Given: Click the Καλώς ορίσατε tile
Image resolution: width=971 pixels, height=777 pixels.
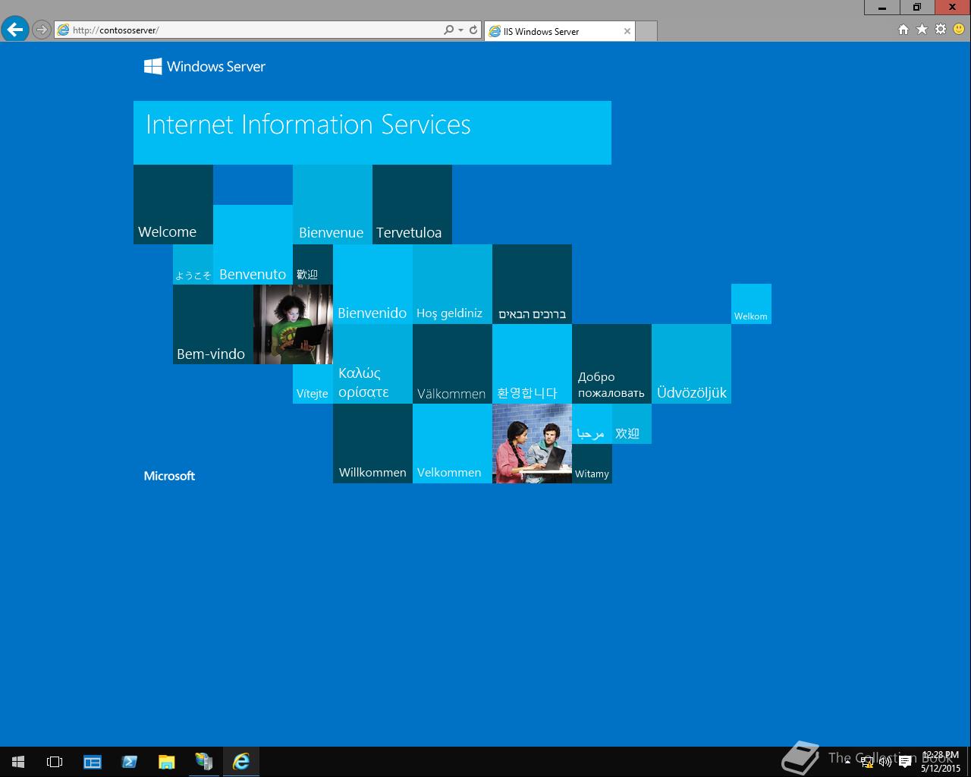Looking at the screenshot, I should (x=372, y=364).
